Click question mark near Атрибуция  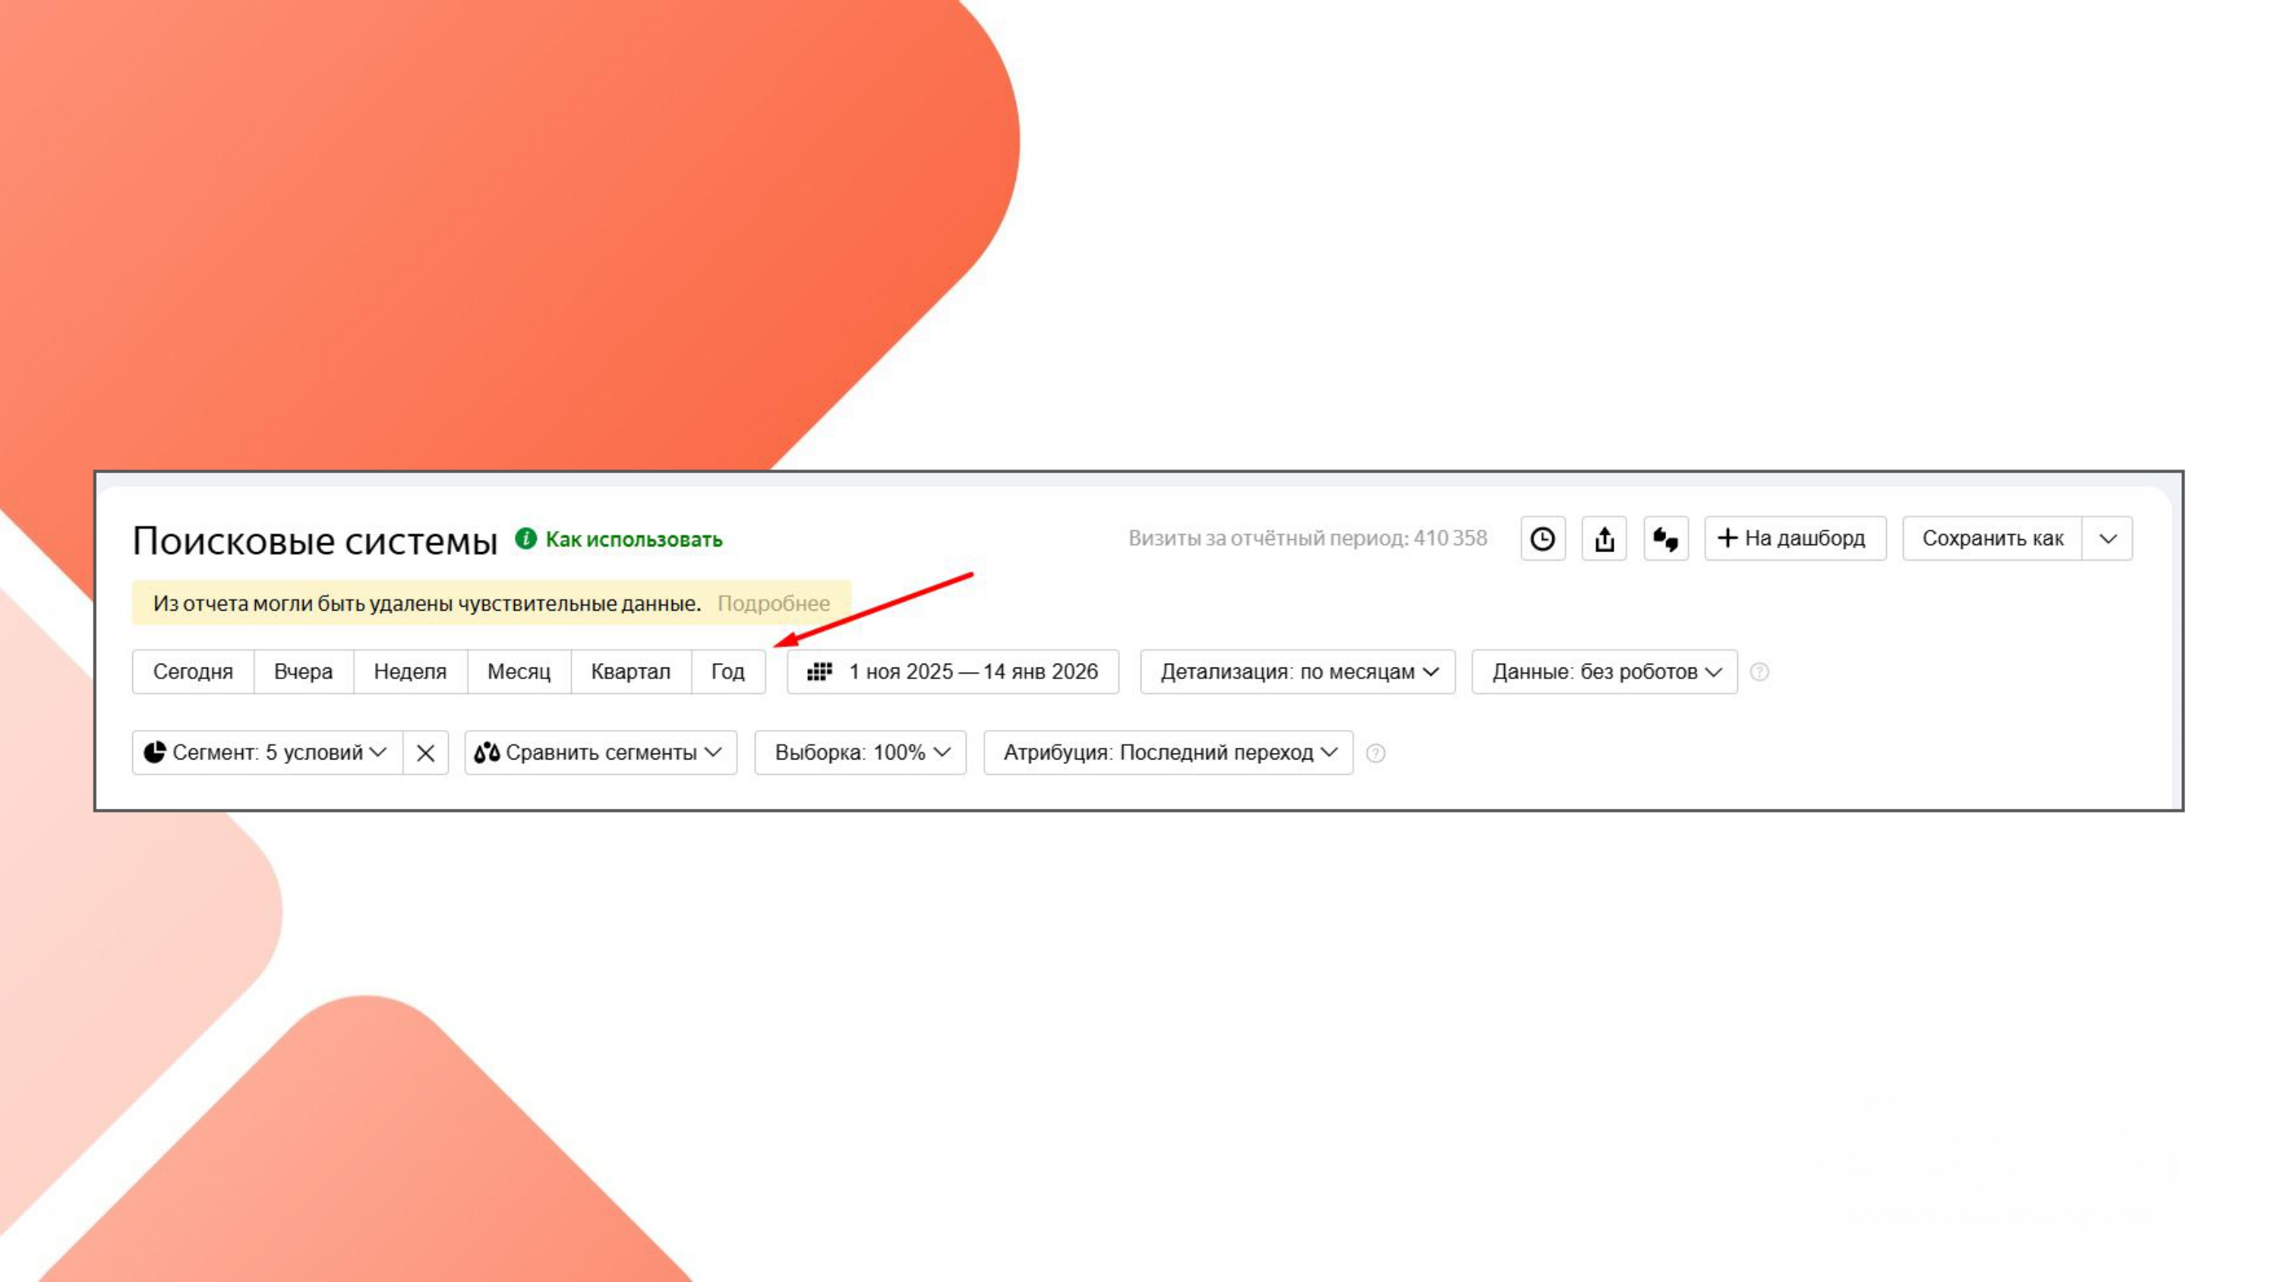pos(1375,753)
